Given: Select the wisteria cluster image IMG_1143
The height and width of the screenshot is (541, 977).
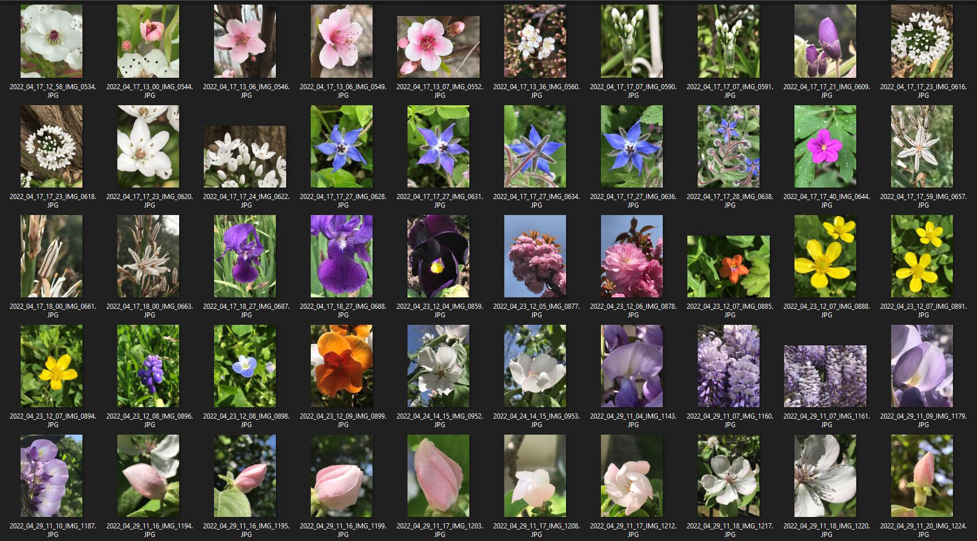Looking at the screenshot, I should [x=632, y=366].
